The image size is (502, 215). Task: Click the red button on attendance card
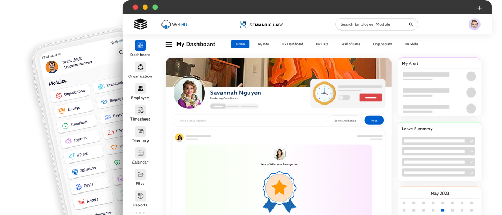tap(371, 97)
